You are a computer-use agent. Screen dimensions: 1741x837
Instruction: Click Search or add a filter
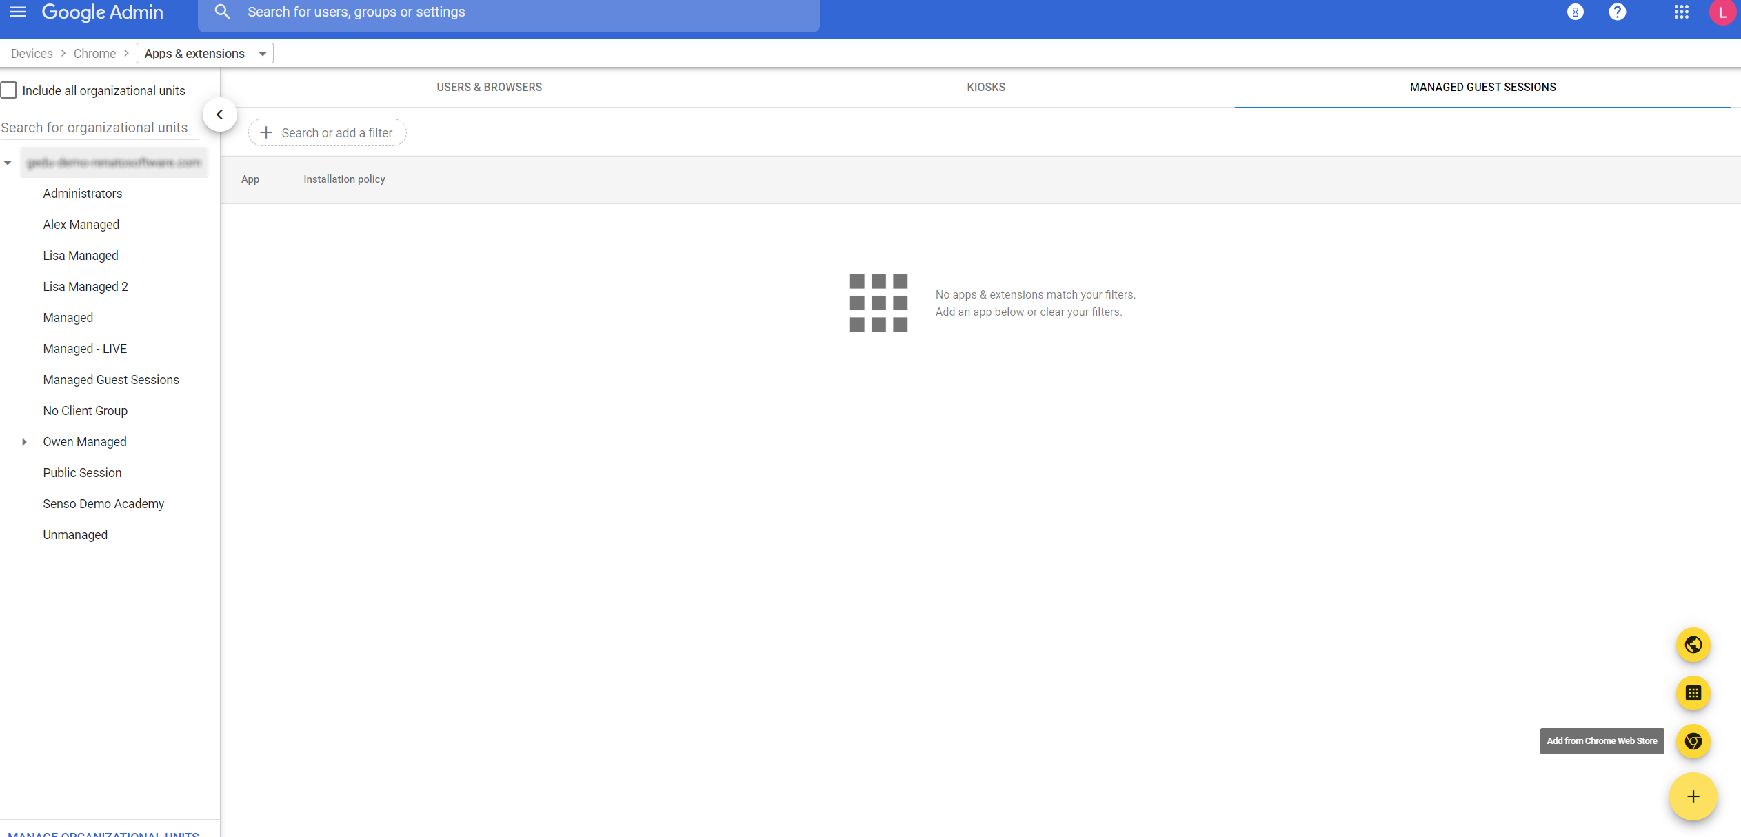(328, 132)
